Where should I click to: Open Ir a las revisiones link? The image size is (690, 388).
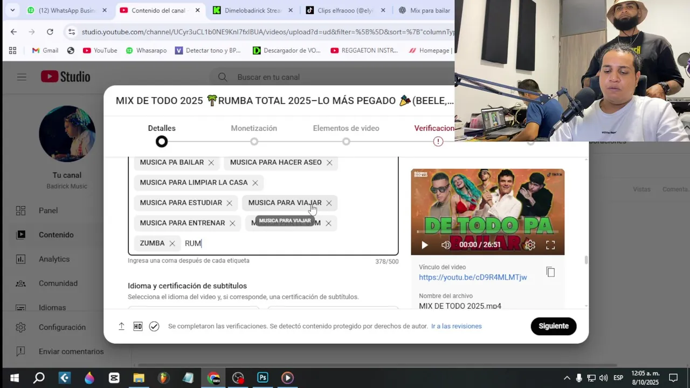point(457,326)
